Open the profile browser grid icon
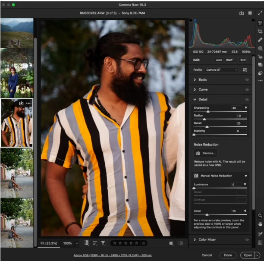 tap(245, 69)
